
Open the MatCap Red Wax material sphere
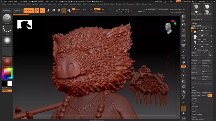pos(7,62)
